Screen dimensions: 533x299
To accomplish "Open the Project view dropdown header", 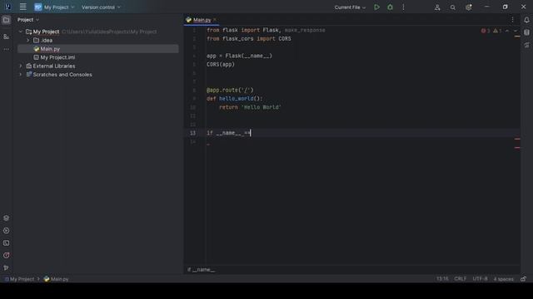I will 28,20.
